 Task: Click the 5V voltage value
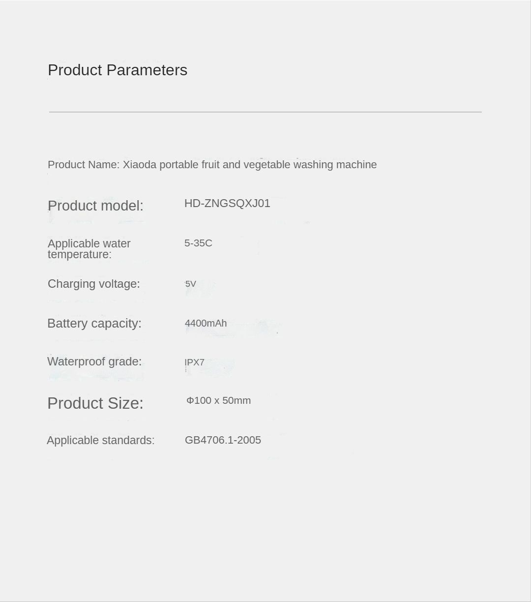(x=190, y=284)
